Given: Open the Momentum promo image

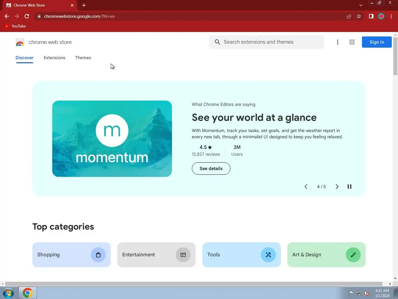Looking at the screenshot, I should [112, 139].
